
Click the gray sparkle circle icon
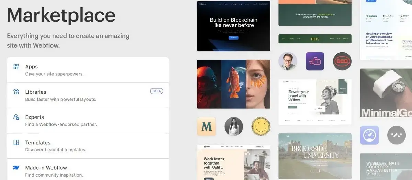[x=397, y=135]
